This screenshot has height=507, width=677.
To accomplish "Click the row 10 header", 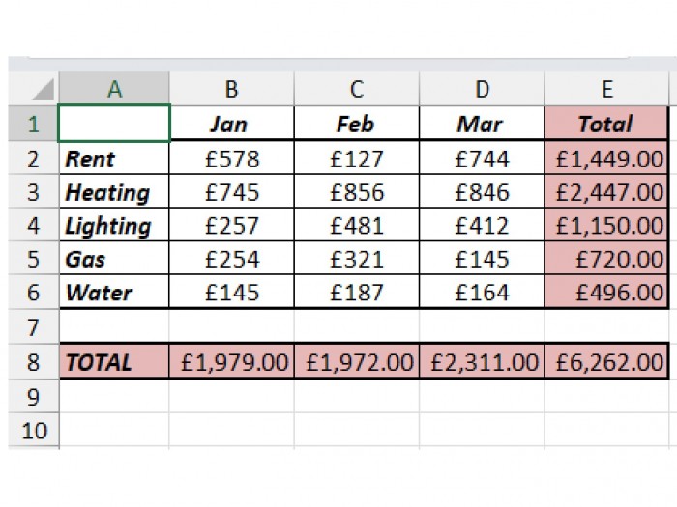I will (x=34, y=430).
